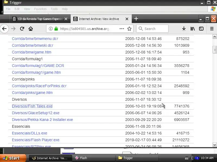Click the vertical scrollbar thumb
The height and width of the screenshot is (162, 217).
pos(215,50)
